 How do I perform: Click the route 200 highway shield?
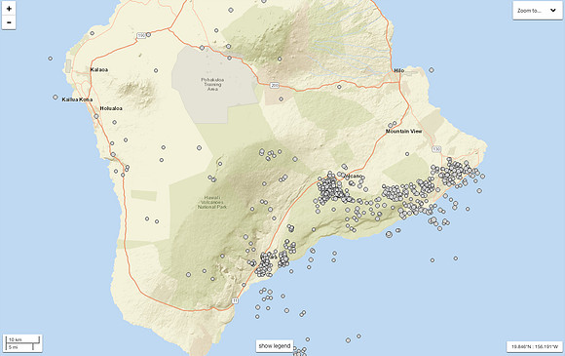coord(275,86)
